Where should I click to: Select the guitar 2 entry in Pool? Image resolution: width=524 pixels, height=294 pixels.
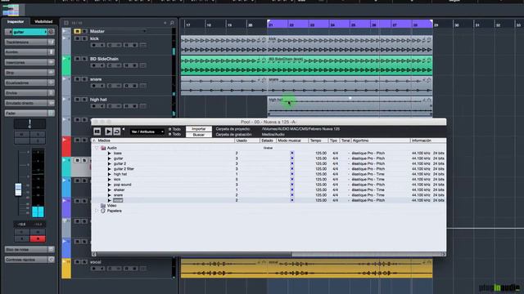tap(120, 163)
